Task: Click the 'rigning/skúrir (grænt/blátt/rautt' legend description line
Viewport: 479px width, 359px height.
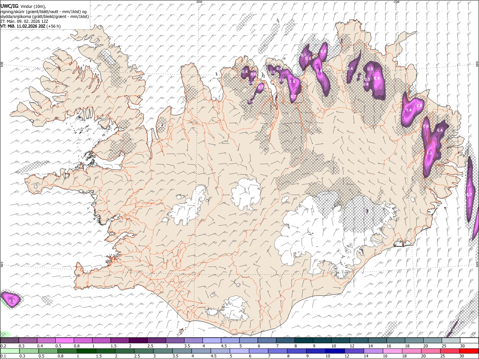Action: point(44,11)
